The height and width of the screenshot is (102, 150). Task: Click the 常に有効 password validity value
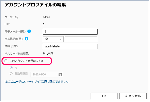[x=48, y=53]
